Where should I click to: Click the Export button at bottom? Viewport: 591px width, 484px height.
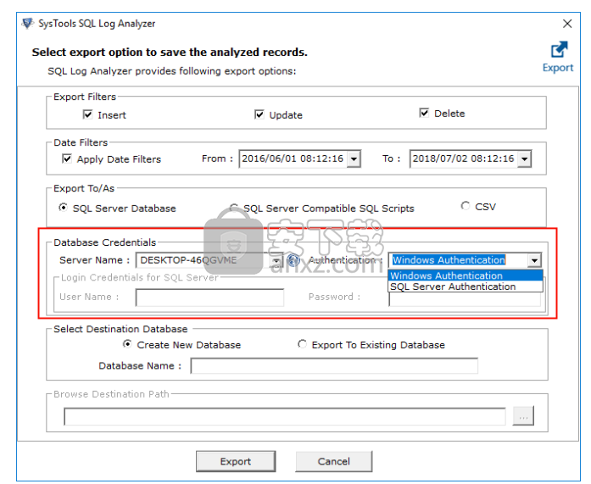[236, 461]
